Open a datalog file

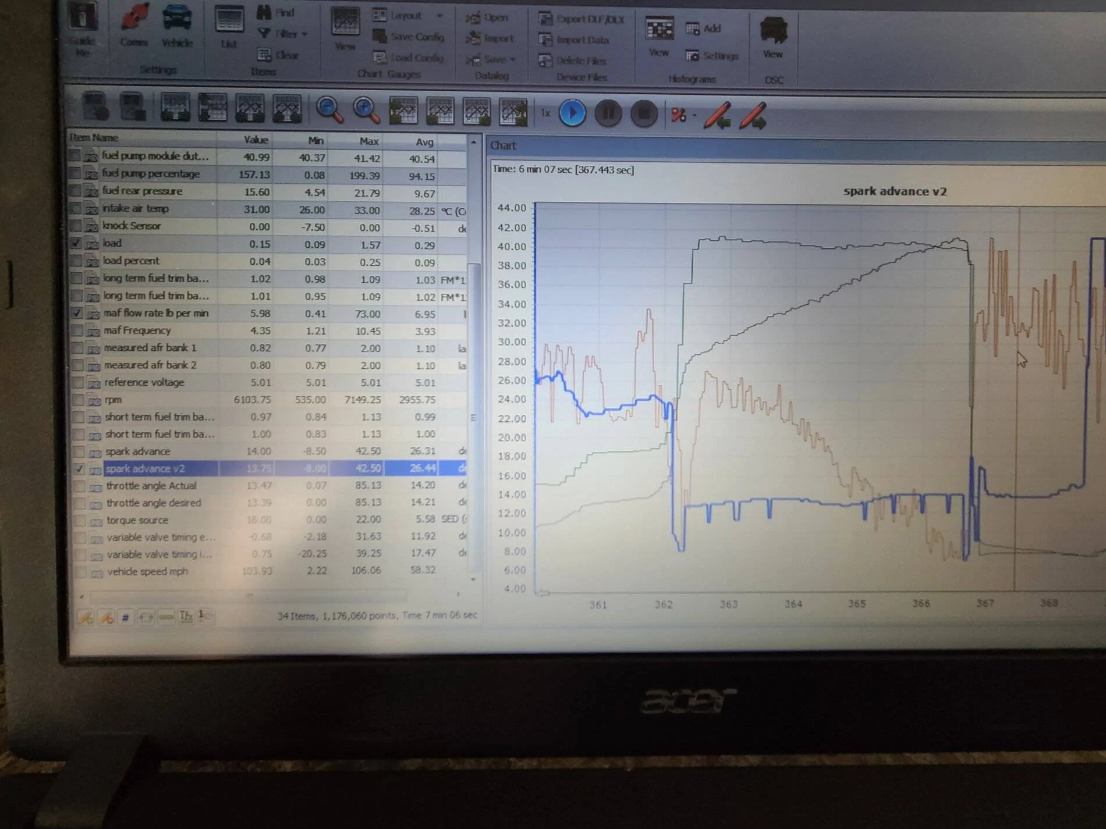487,17
